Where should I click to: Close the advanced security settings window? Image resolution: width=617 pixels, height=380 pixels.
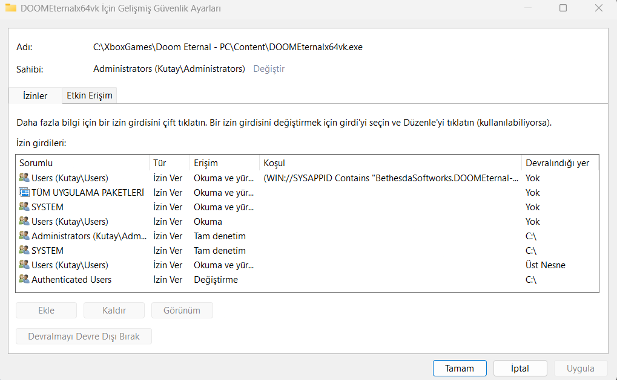598,8
